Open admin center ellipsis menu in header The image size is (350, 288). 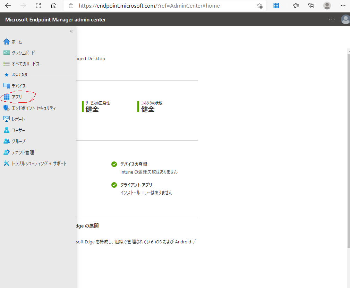click(x=332, y=19)
